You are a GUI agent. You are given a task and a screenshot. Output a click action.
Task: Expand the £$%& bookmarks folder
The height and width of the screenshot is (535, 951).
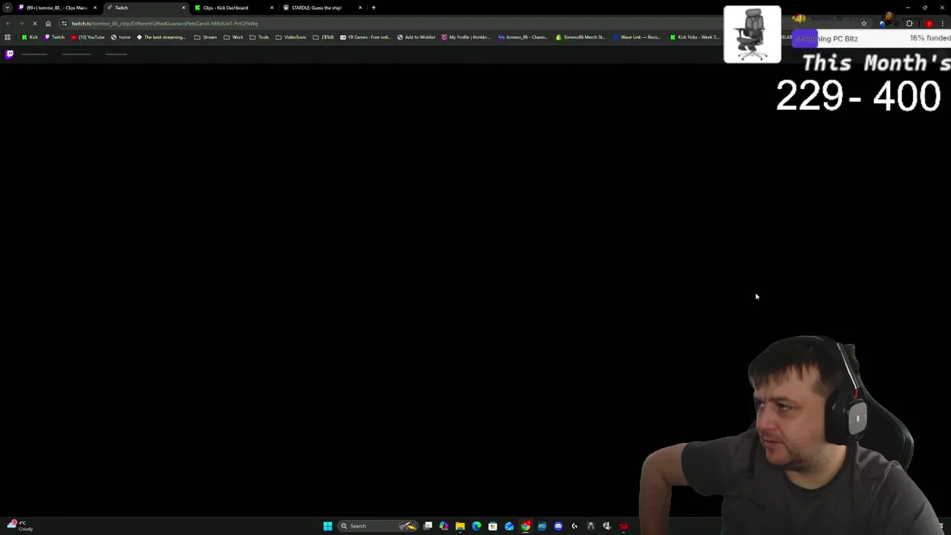pyautogui.click(x=323, y=37)
